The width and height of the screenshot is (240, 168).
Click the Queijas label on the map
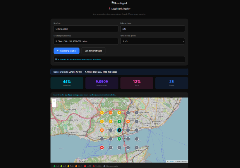click(x=59, y=115)
